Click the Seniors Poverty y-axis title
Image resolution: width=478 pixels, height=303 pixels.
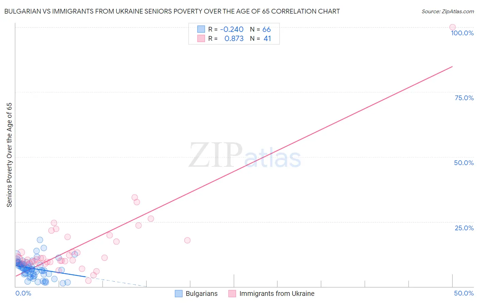(x=10, y=155)
